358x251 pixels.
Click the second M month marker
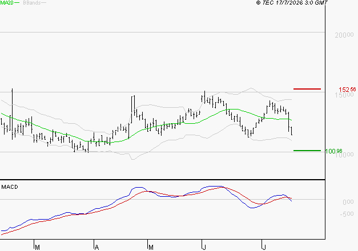tap(151, 248)
